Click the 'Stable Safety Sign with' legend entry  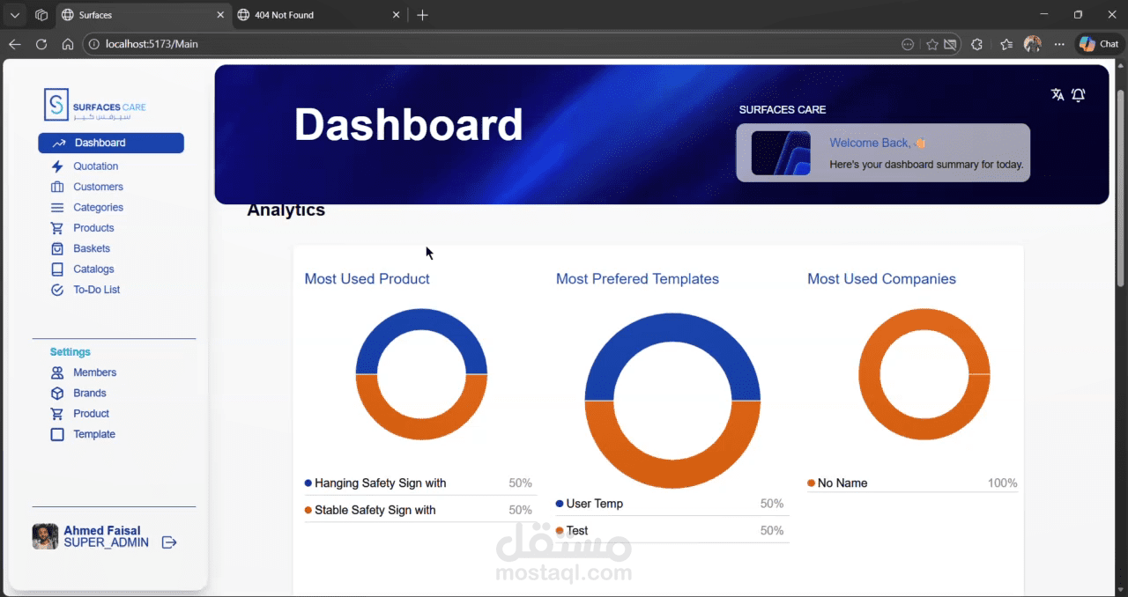click(x=370, y=510)
